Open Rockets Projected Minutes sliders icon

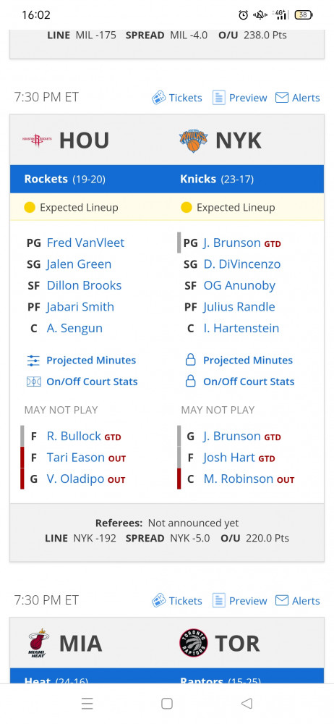pyautogui.click(x=34, y=361)
